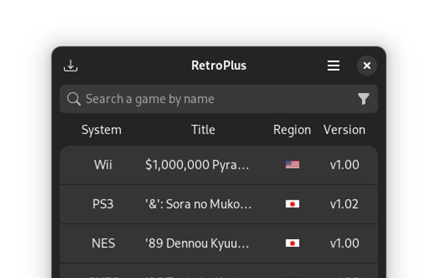Image resolution: width=437 pixels, height=278 pixels.
Task: Click the Japan flag in PS3 row
Action: point(292,204)
